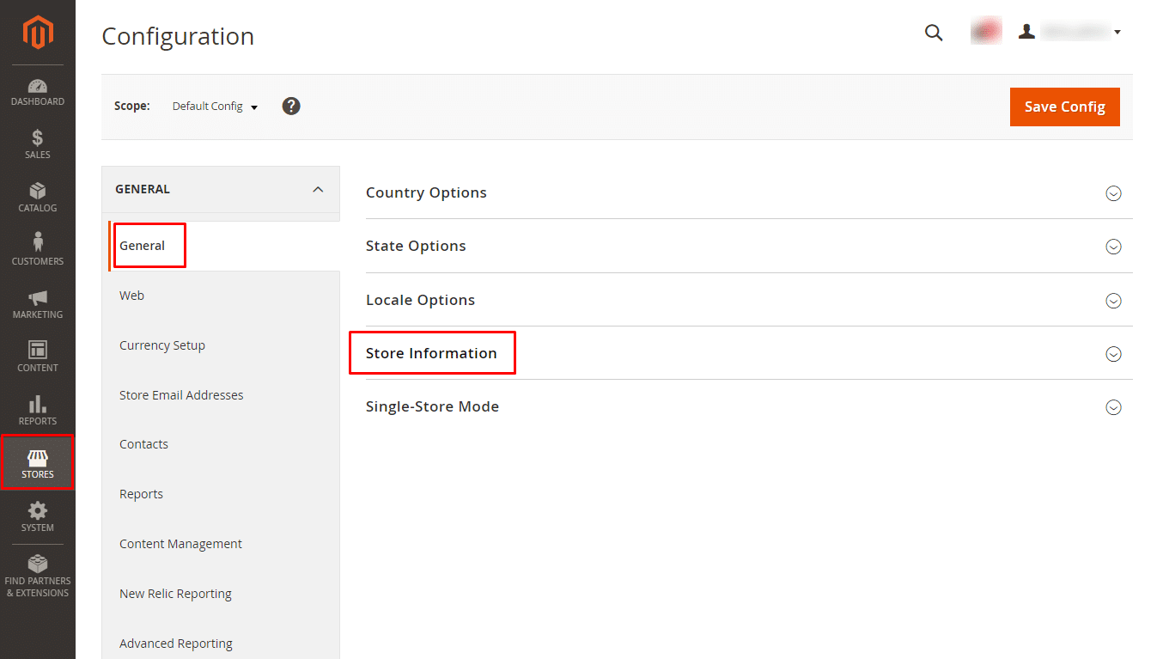
Task: Select the Web configuration tab
Action: 131,296
